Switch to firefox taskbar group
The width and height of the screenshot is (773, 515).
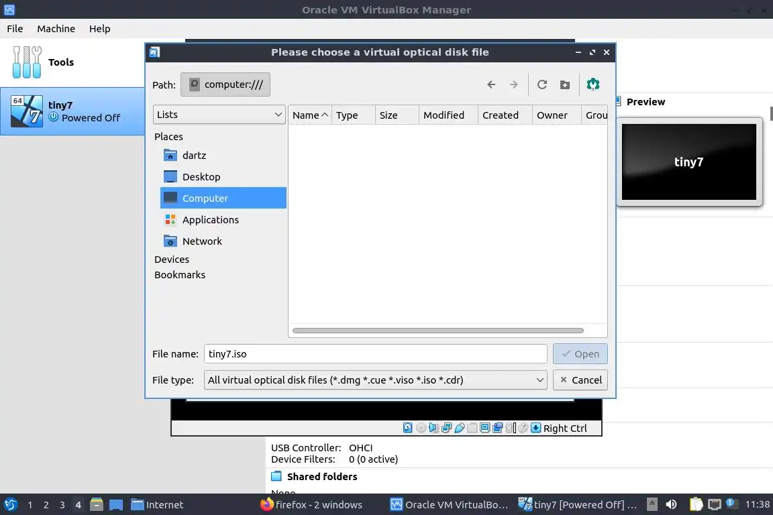pyautogui.click(x=311, y=505)
